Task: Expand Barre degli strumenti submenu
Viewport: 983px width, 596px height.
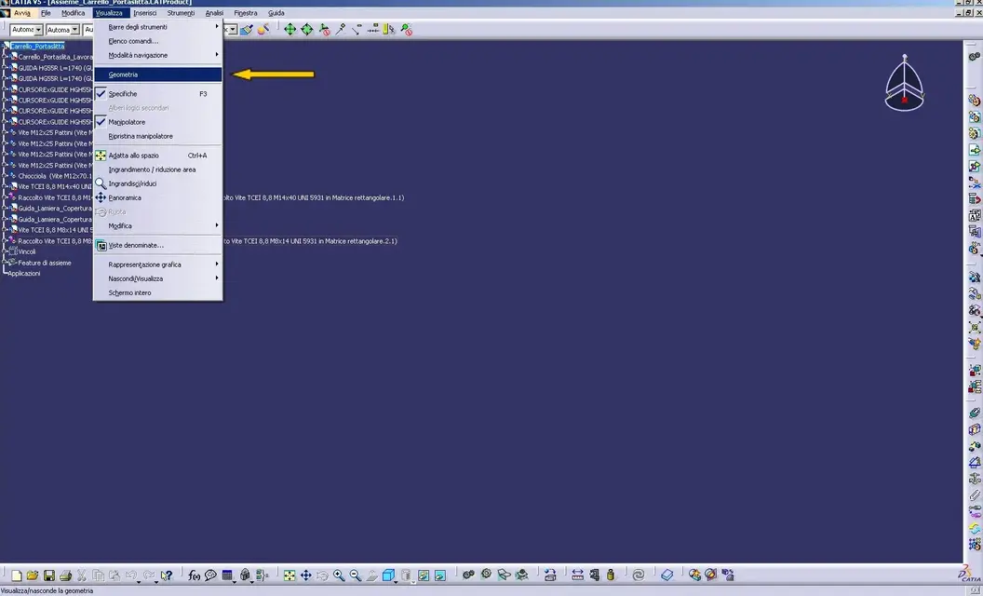Action: coord(157,27)
